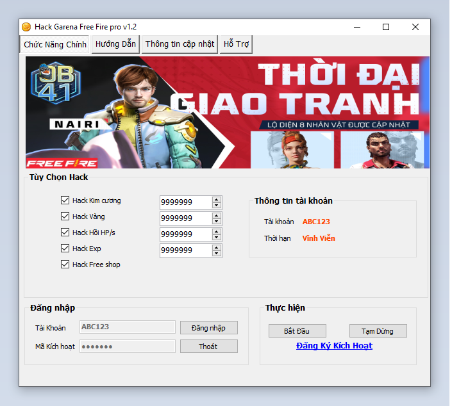Open the Thông tin cập nhật tab

(180, 44)
